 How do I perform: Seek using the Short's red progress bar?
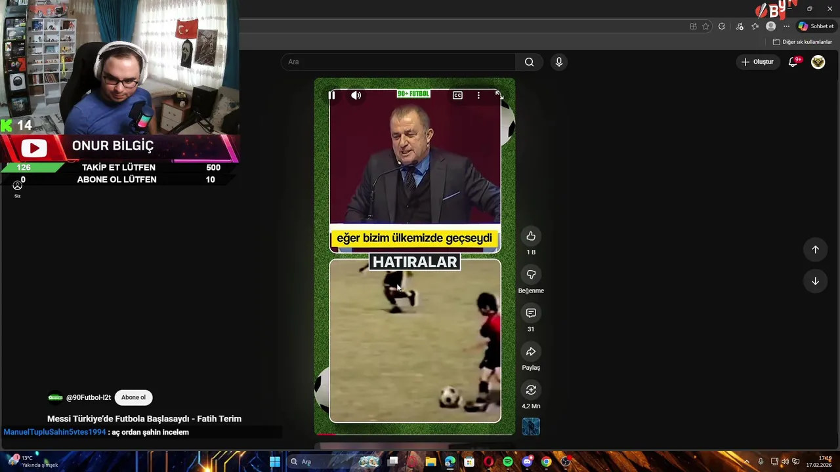(x=415, y=434)
